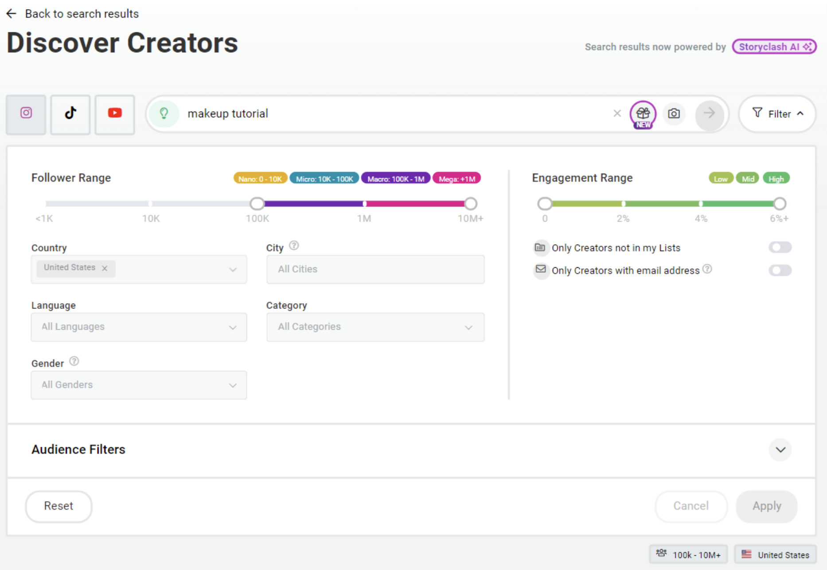This screenshot has width=827, height=570.
Task: Click the search arrow icon
Action: [710, 114]
